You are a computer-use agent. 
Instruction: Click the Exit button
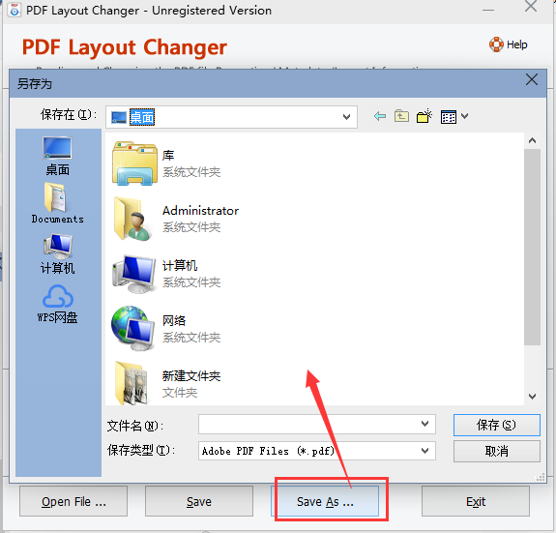[476, 501]
